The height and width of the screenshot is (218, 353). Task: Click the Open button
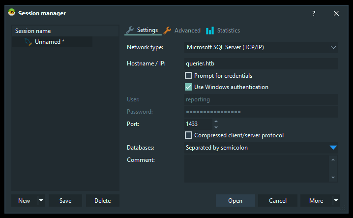(x=235, y=201)
